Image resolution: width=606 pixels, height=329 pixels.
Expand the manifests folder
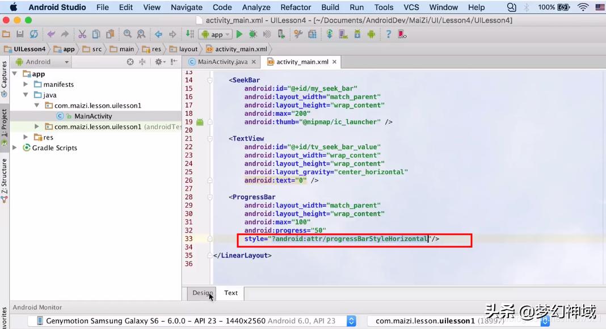click(26, 85)
